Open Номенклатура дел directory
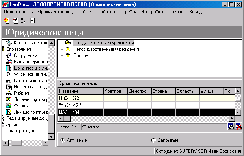The width and height of the screenshot is (244, 156). click(31, 87)
